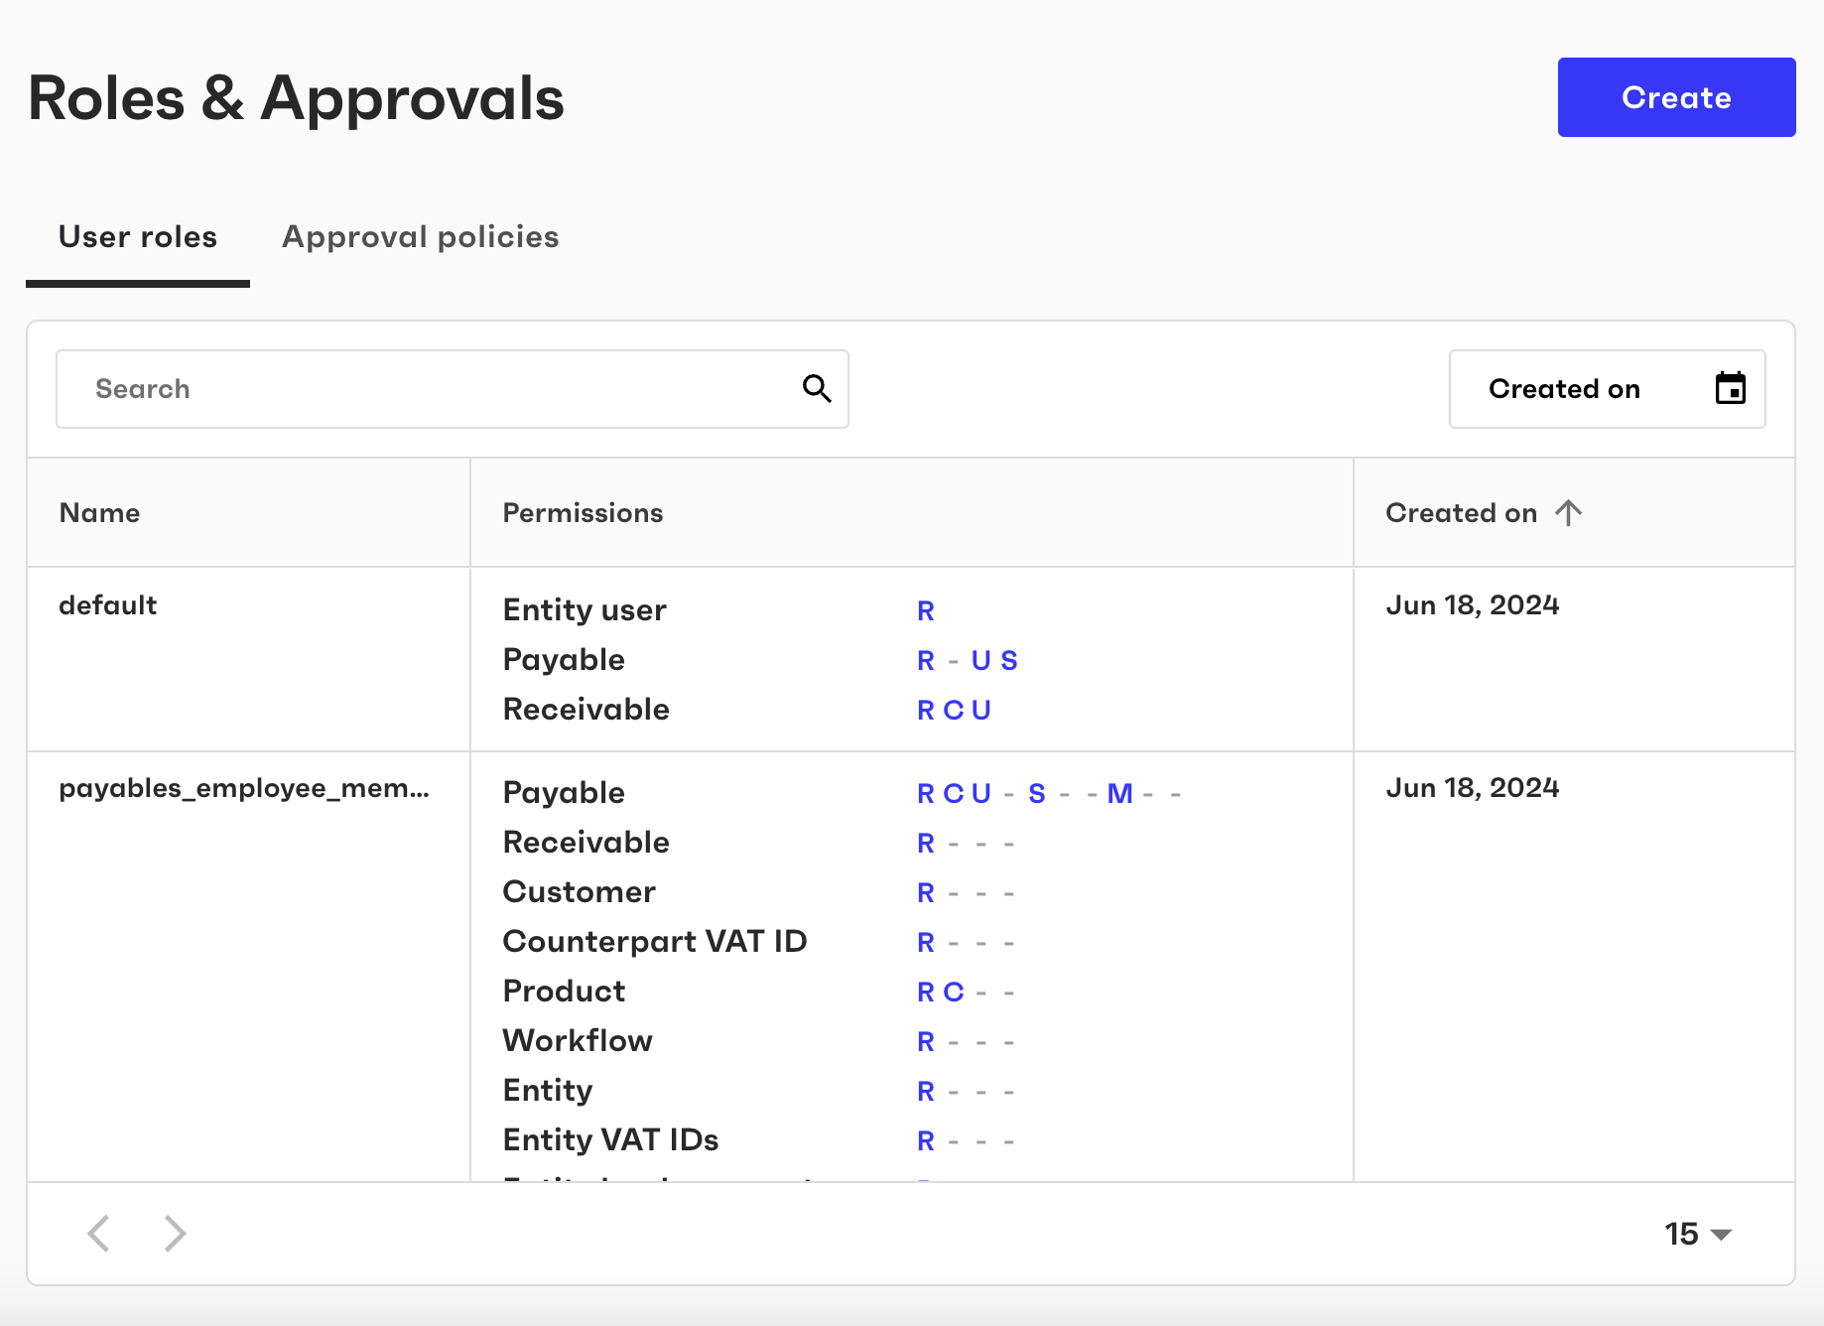Click the R C U permissions for Receivable
The image size is (1824, 1326).
(x=954, y=709)
